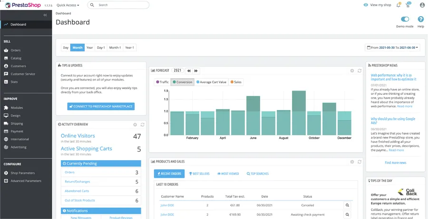Open the user profile avatar icon
The image size is (428, 219).
click(422, 5)
